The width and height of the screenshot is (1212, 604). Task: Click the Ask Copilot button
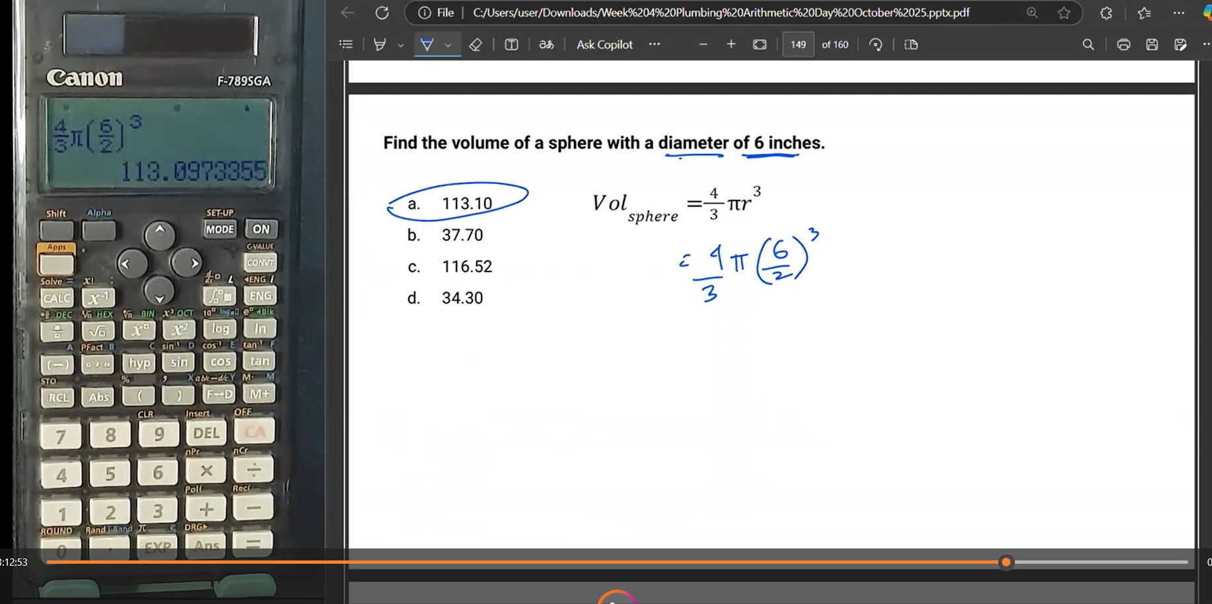pos(604,44)
